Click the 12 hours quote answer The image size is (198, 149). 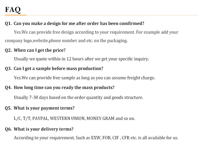[82, 59]
